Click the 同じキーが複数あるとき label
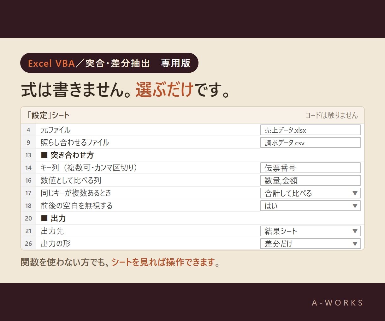 [x=76, y=193]
